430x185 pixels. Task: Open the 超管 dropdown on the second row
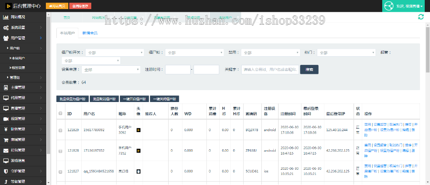click(x=91, y=61)
